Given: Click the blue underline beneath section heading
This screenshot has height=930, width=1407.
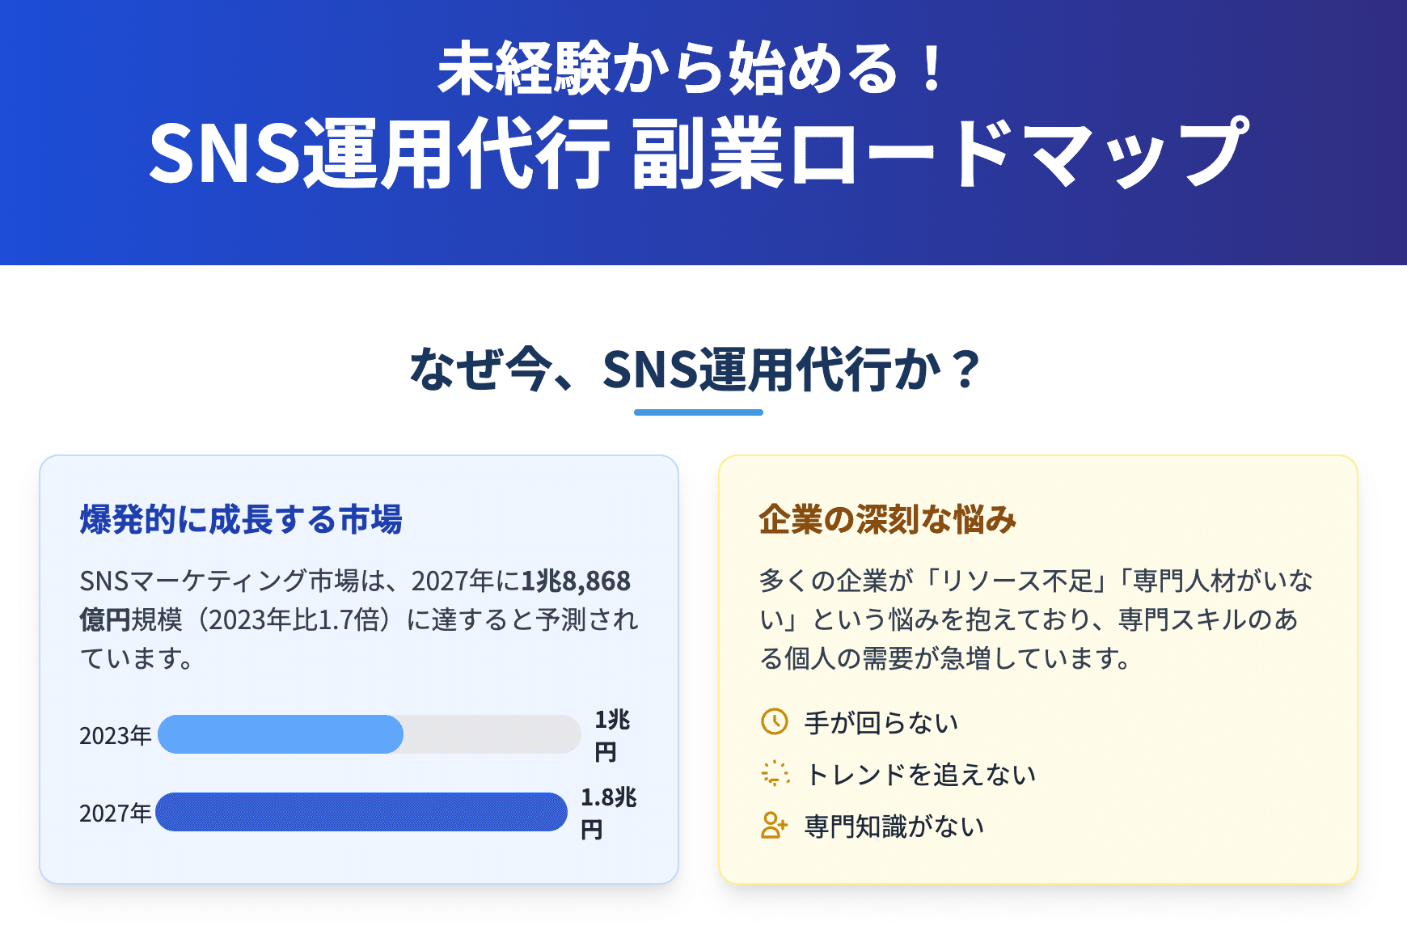Looking at the screenshot, I should tap(699, 412).
